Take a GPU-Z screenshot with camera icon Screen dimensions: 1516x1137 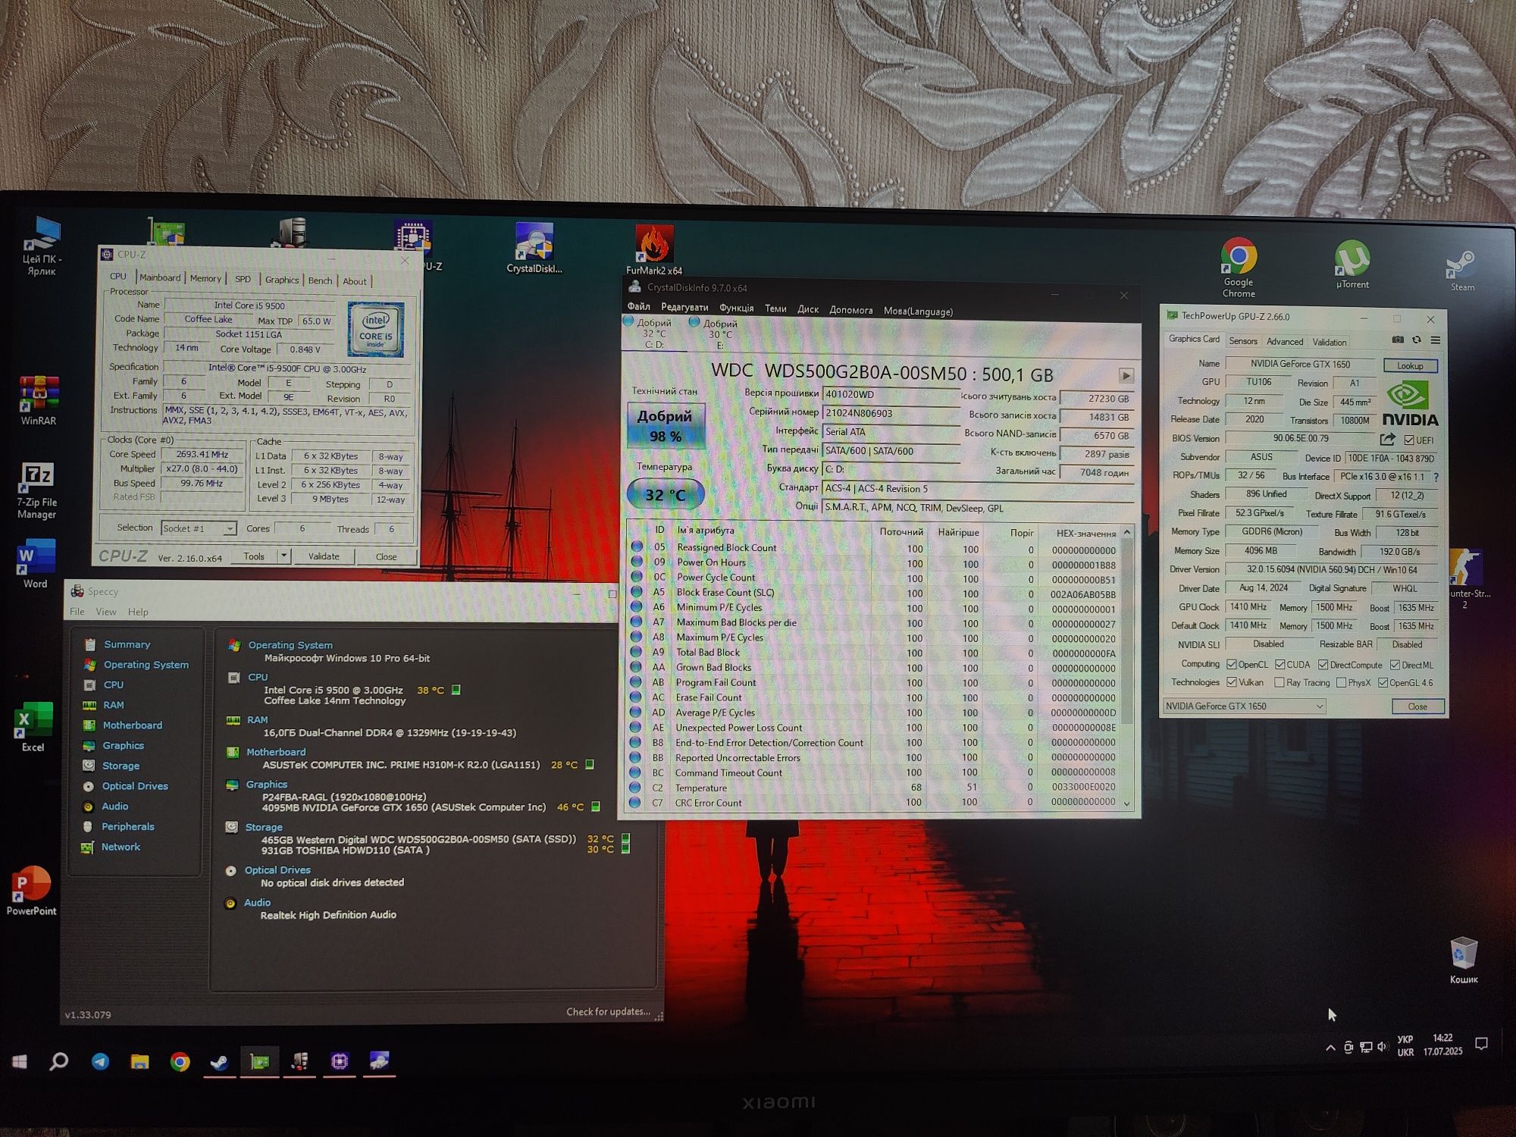[1398, 340]
